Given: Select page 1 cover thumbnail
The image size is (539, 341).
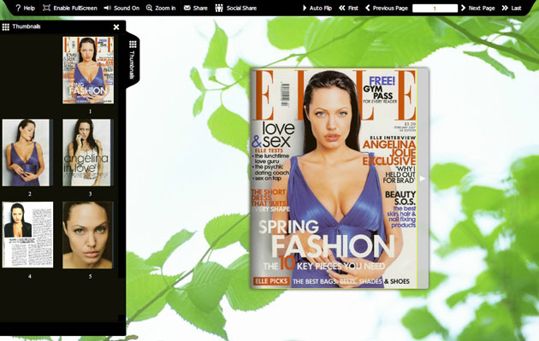Looking at the screenshot, I should 88,70.
